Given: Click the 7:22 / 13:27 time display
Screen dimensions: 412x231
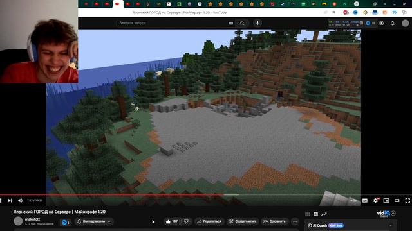Looking at the screenshot, I should [35, 200].
